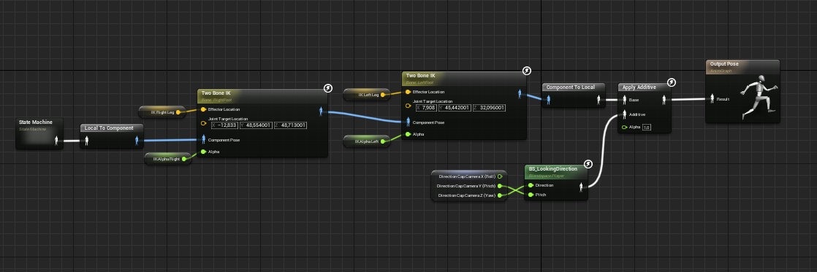
Task: Click fast-path lightning icon on LeftFoot Two Bone IK
Action: click(527, 71)
